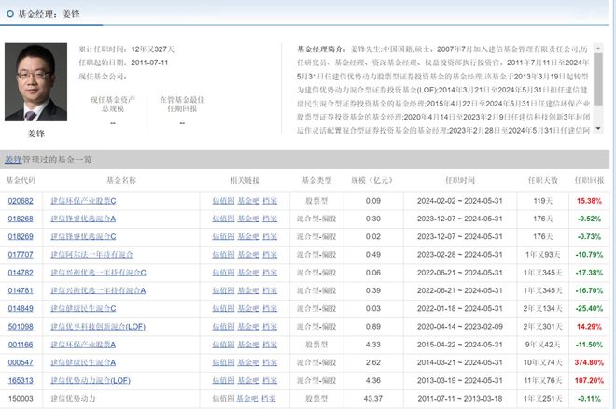616x409 pixels.
Task: Open fund 建信健康民生混合C link
Action: tap(83, 308)
